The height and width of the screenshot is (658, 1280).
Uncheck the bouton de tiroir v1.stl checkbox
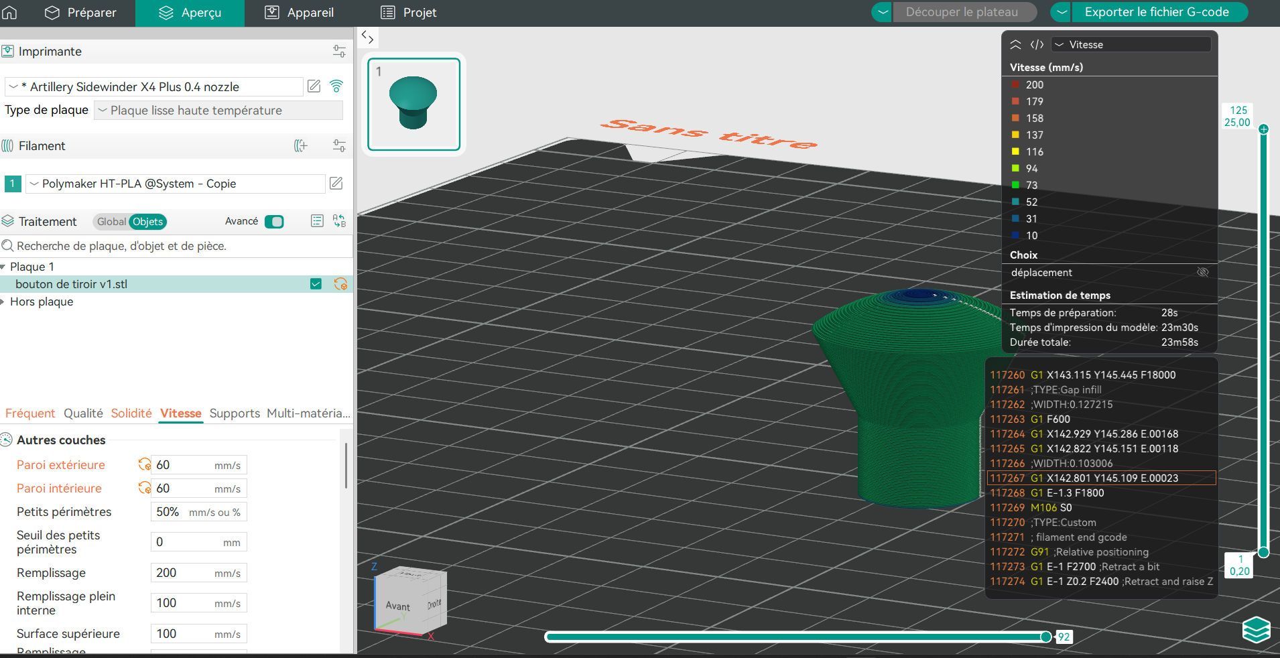coord(316,284)
